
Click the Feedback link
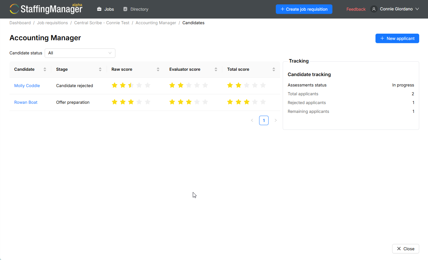point(356,9)
